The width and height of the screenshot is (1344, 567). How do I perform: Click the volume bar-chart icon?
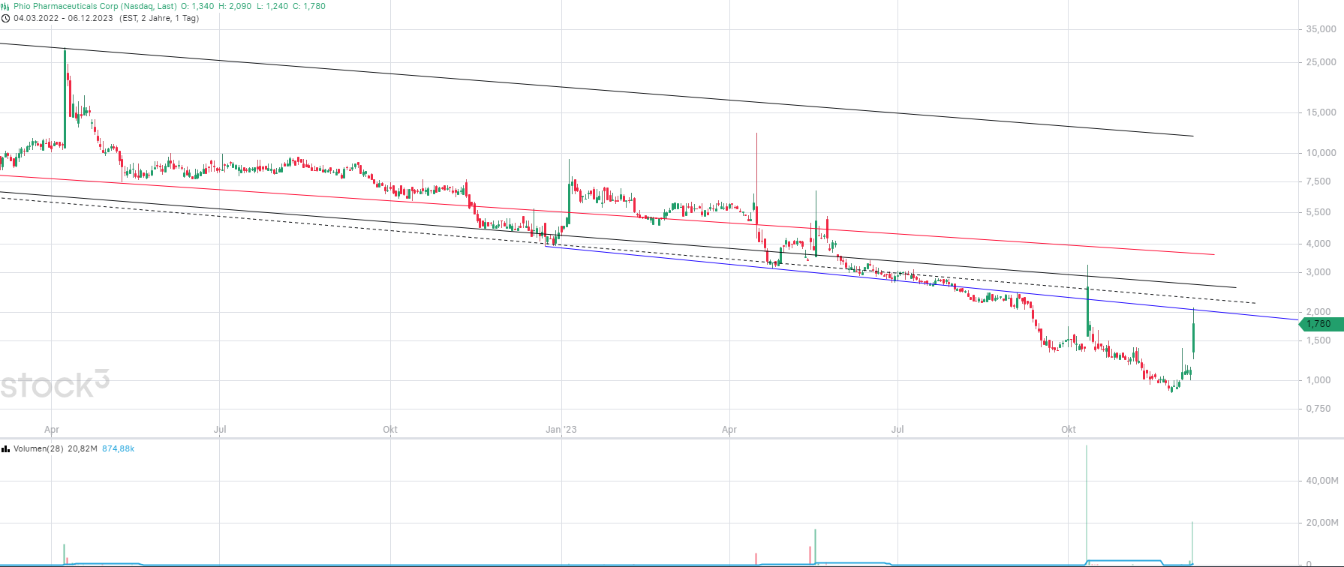point(5,448)
